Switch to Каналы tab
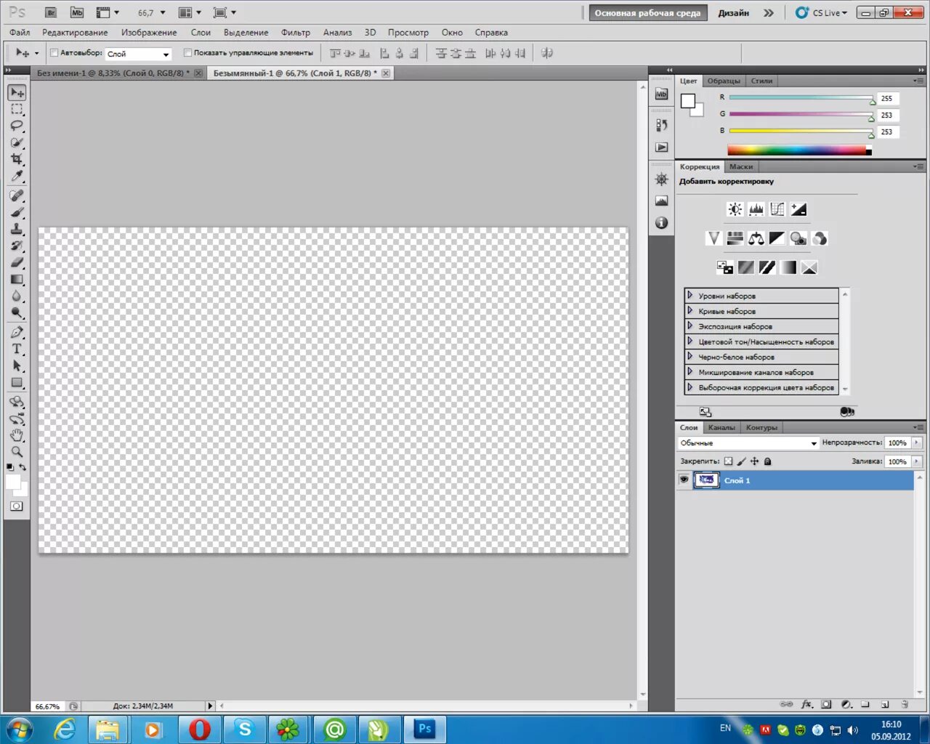Viewport: 930px width, 744px height. click(x=721, y=427)
